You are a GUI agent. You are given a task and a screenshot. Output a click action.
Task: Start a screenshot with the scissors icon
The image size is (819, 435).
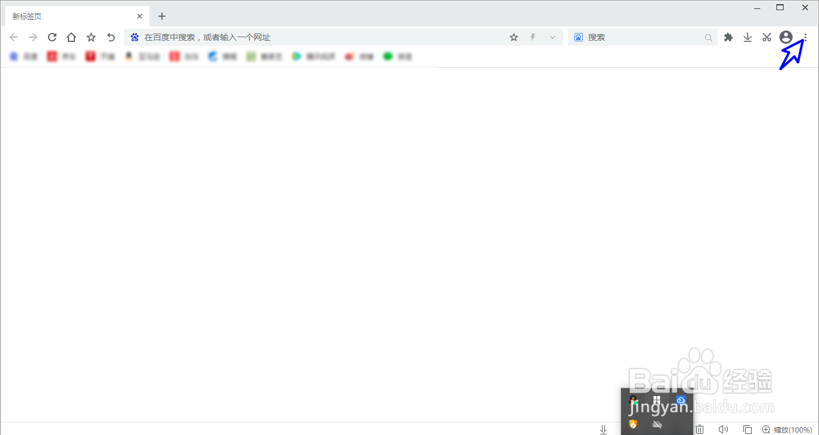pyautogui.click(x=767, y=37)
